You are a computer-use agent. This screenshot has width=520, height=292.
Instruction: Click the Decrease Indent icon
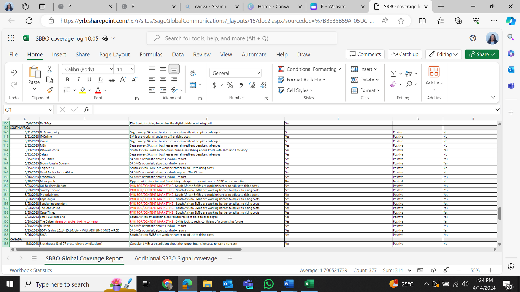pos(152,90)
